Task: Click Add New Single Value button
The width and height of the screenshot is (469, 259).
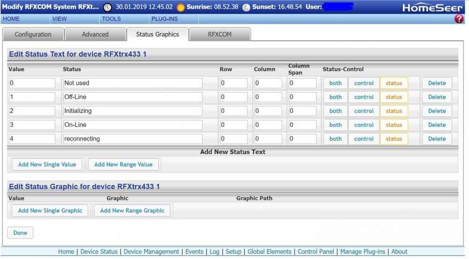Action: point(47,164)
